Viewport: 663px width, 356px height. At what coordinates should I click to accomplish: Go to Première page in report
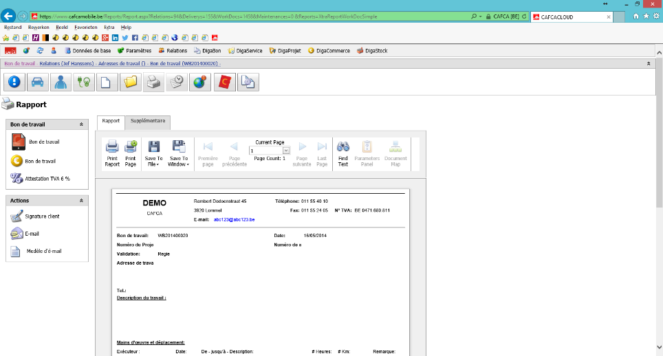[208, 154]
